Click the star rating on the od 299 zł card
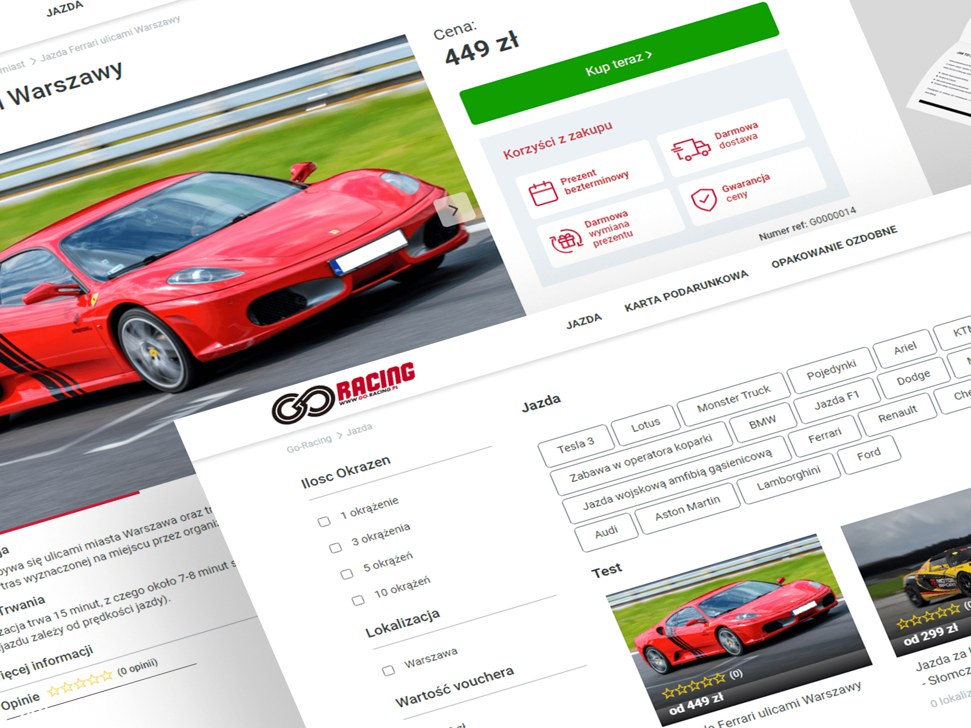The height and width of the screenshot is (728, 971). [x=928, y=617]
